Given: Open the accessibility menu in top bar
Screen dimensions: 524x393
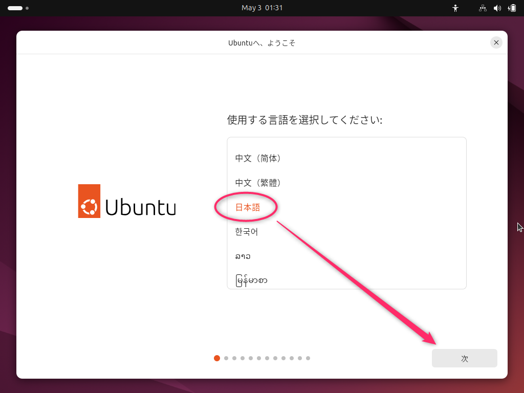Looking at the screenshot, I should tap(455, 8).
